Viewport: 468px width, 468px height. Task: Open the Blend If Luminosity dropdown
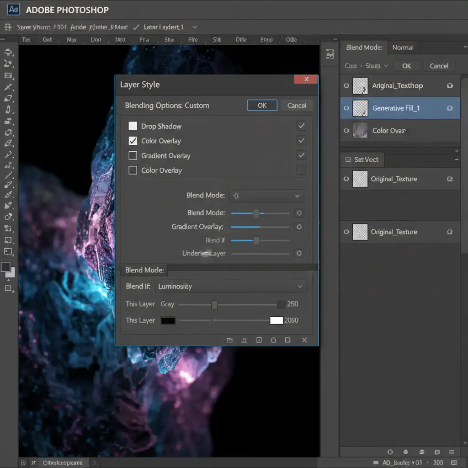pos(230,287)
